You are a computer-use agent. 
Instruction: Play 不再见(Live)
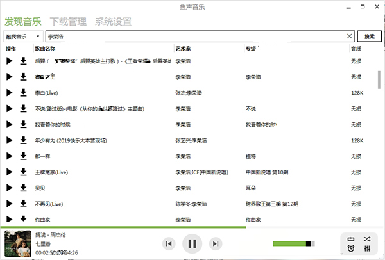click(10, 204)
